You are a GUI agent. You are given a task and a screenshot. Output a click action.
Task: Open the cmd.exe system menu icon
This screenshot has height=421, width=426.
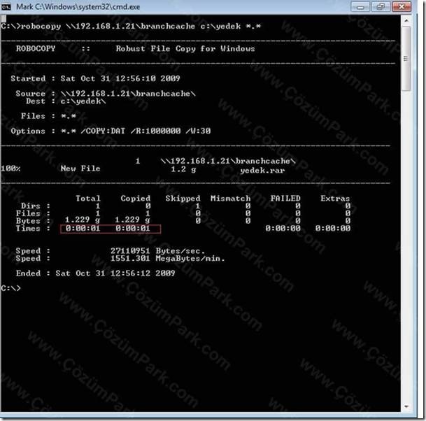click(6, 7)
